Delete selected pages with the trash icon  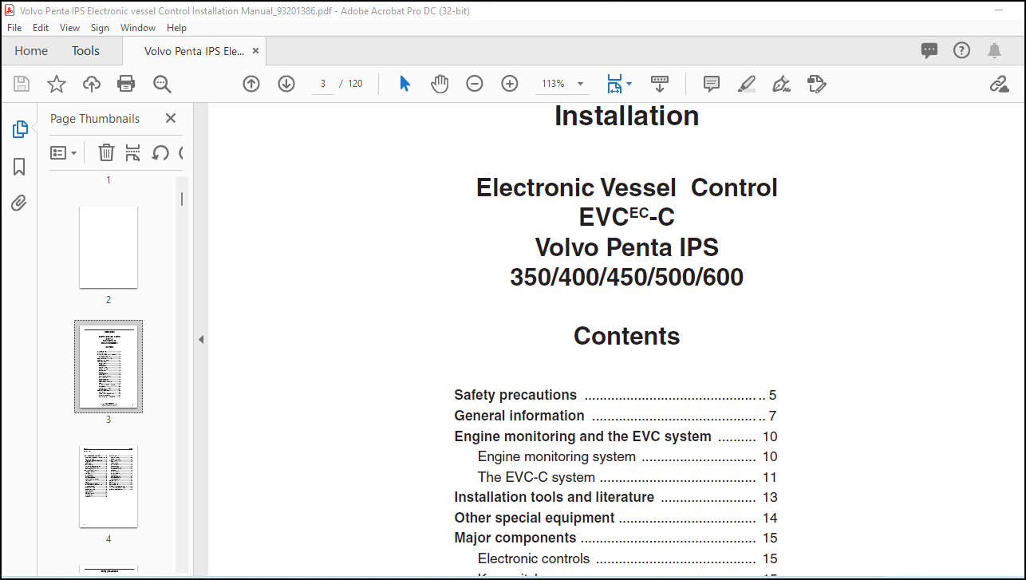coord(106,152)
